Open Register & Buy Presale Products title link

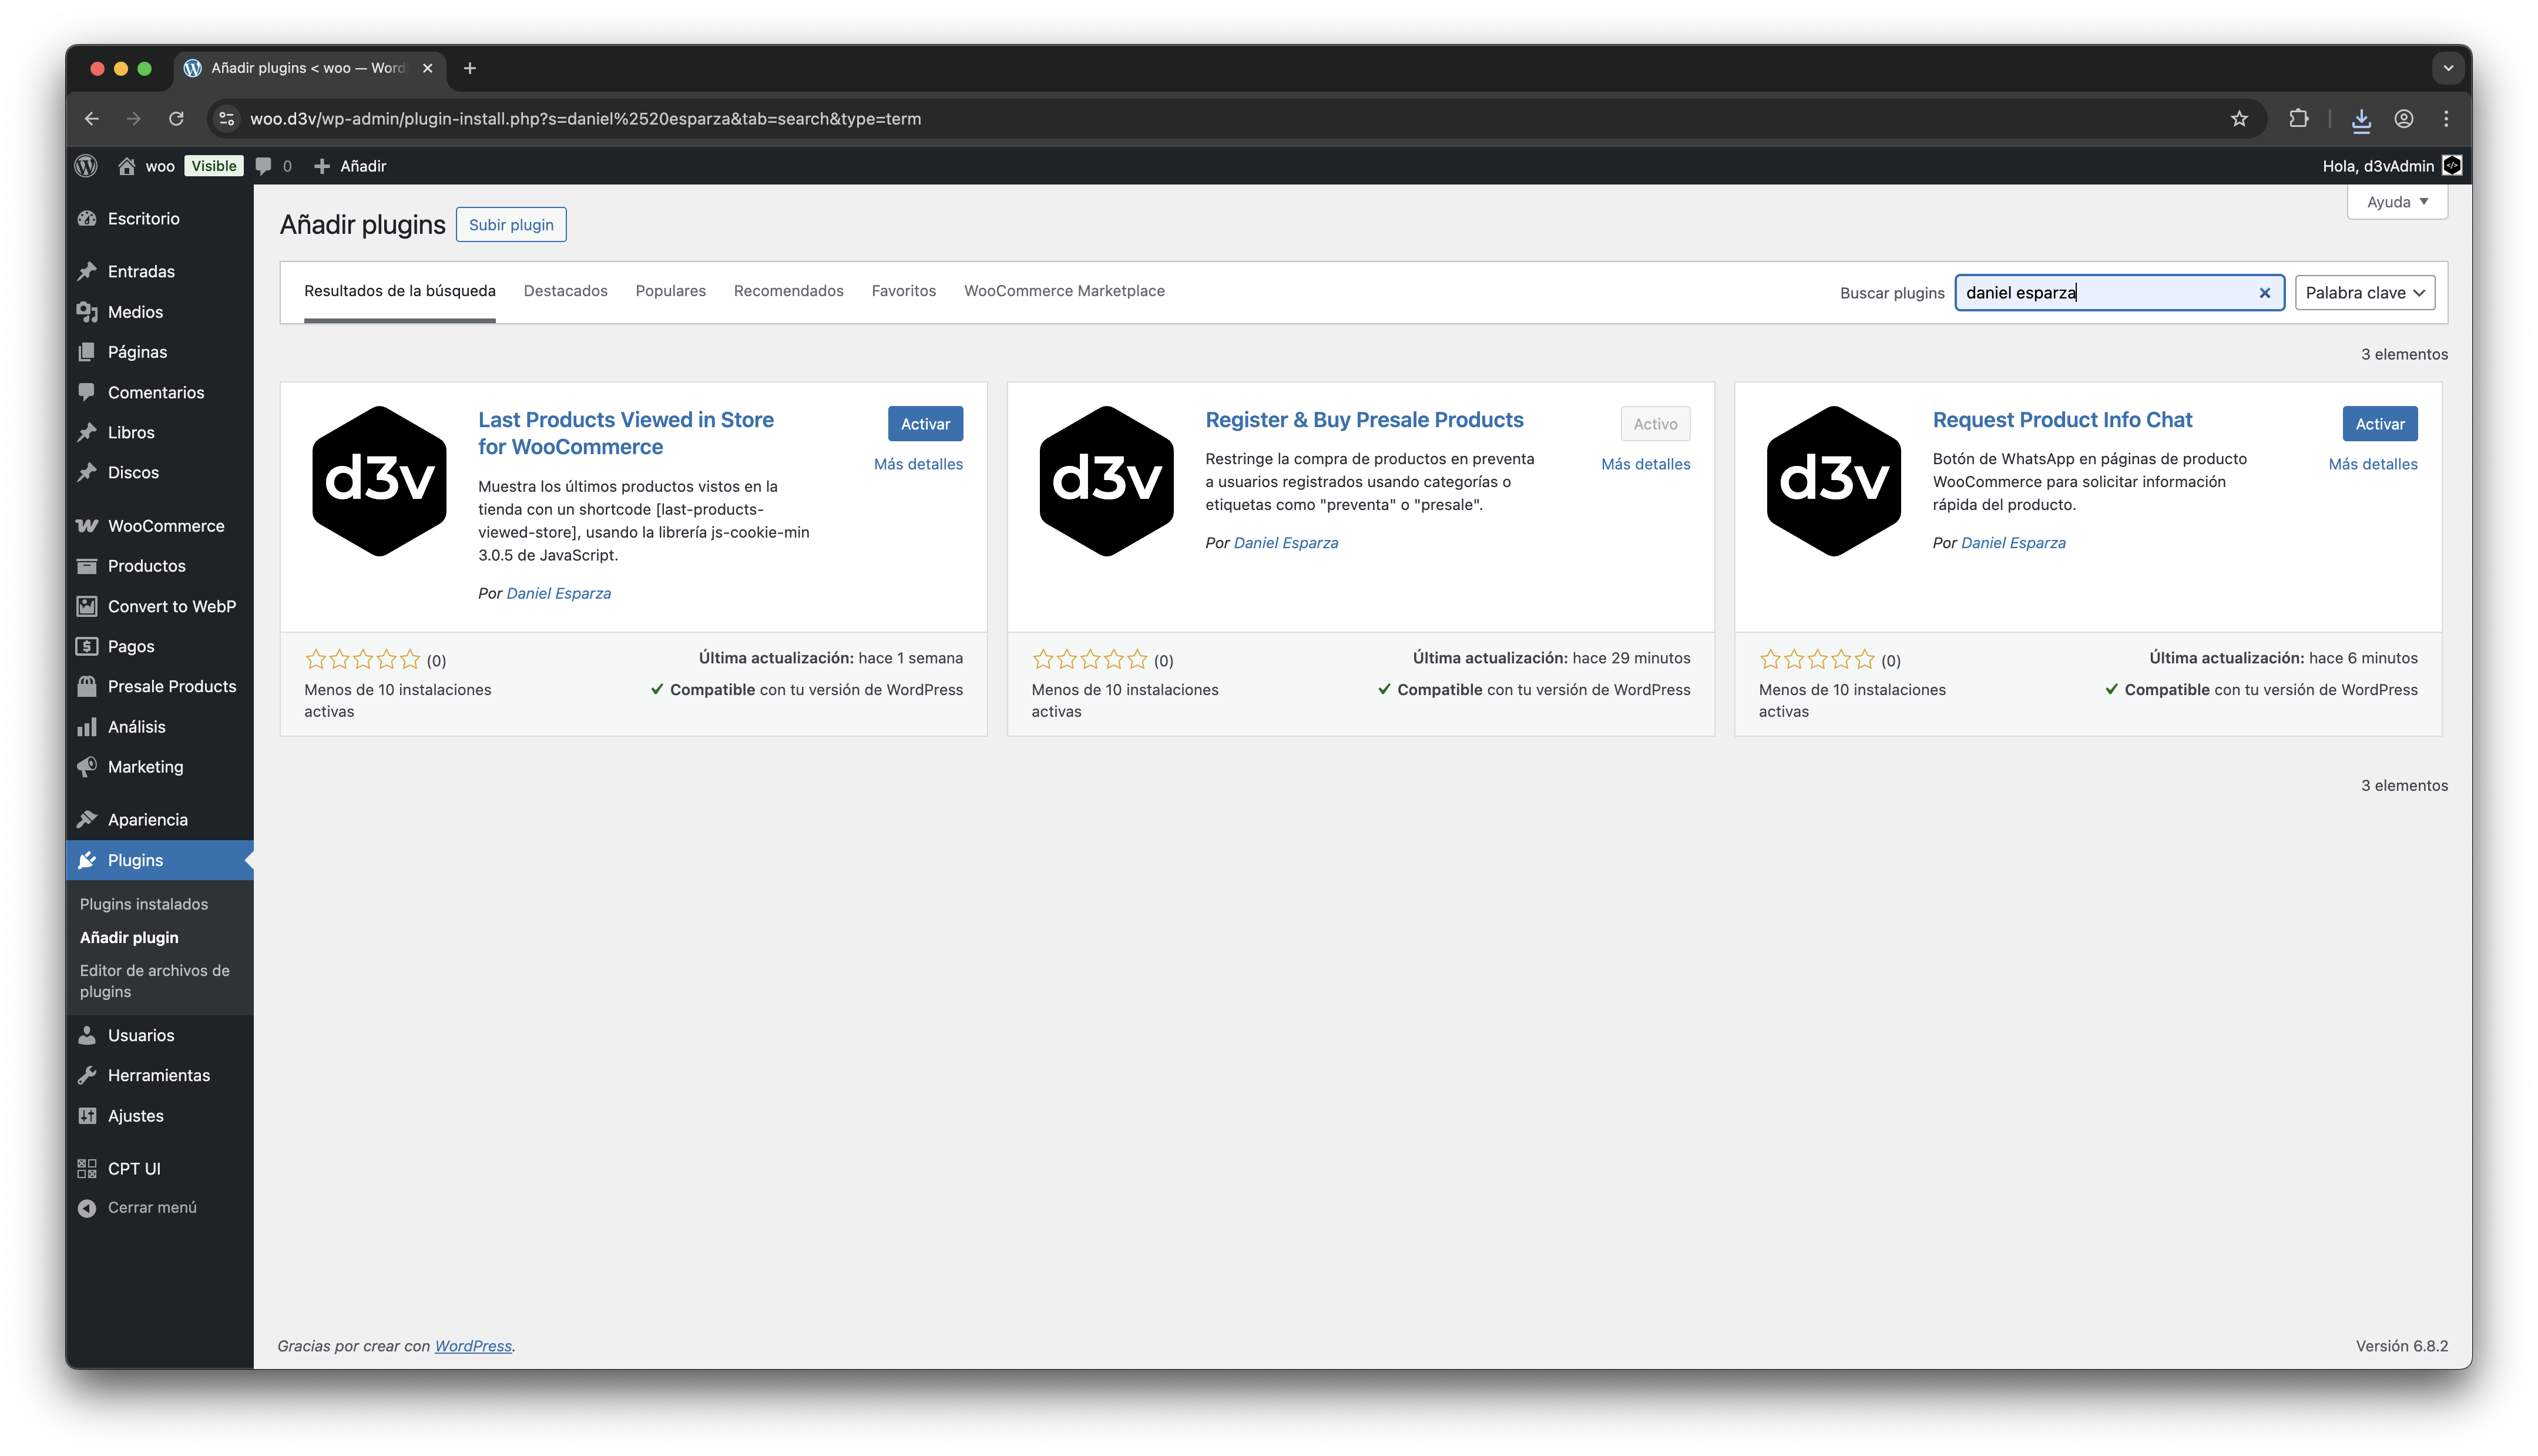coord(1364,420)
